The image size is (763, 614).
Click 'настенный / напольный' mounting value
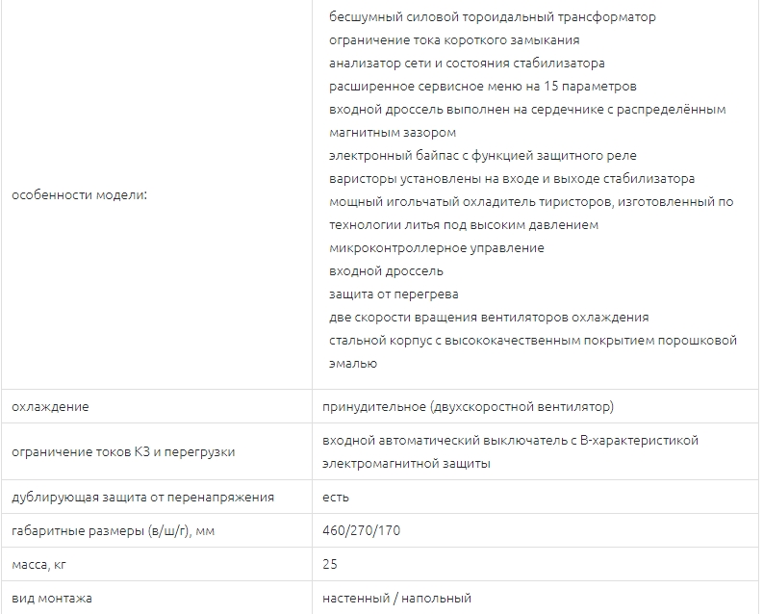point(397,598)
